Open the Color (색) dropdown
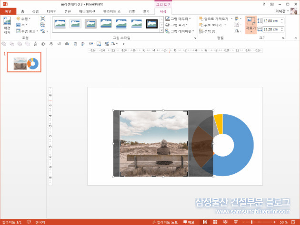Screen dimensions: 300x225 tap(21, 25)
